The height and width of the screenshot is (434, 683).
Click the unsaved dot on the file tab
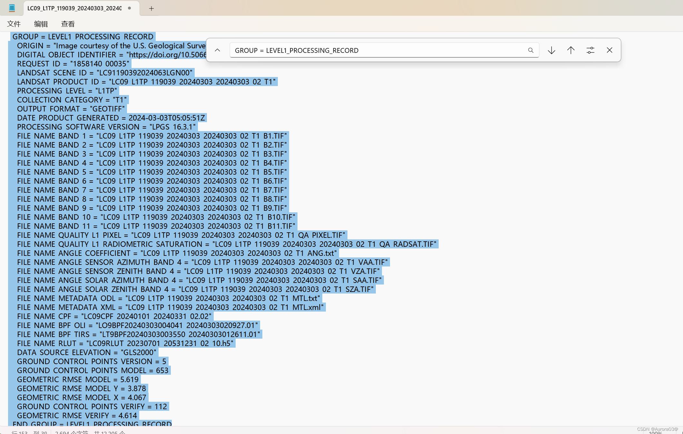(130, 8)
